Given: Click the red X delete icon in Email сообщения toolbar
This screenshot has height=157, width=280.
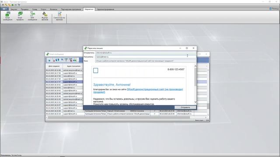Looking at the screenshot, I should point(54,61).
